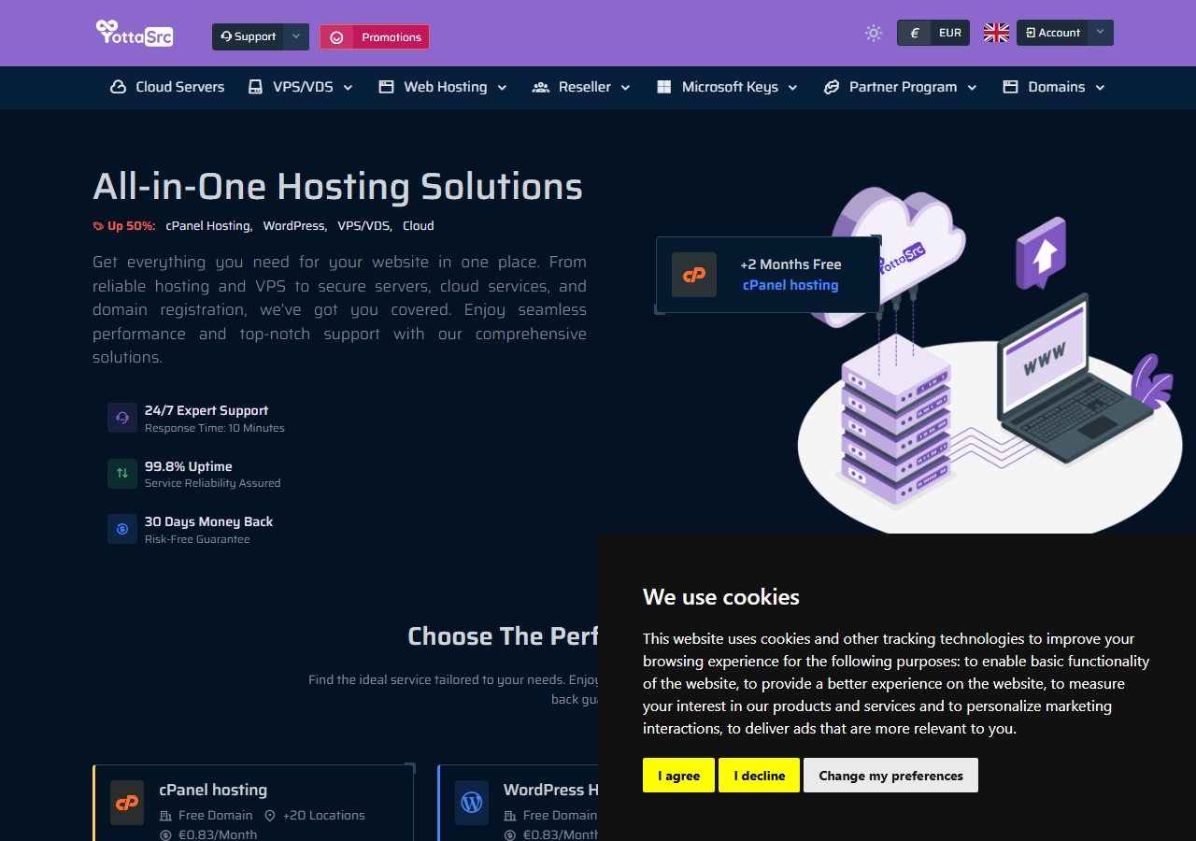The image size is (1196, 841).
Task: Click the Windows logo icon beside Microsoft Keys
Action: [x=664, y=87]
